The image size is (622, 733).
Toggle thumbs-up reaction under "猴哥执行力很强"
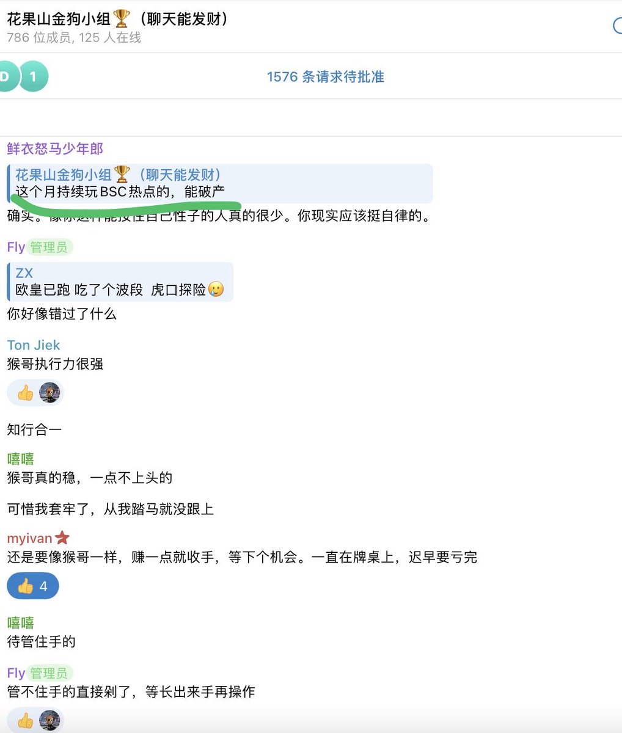26,393
